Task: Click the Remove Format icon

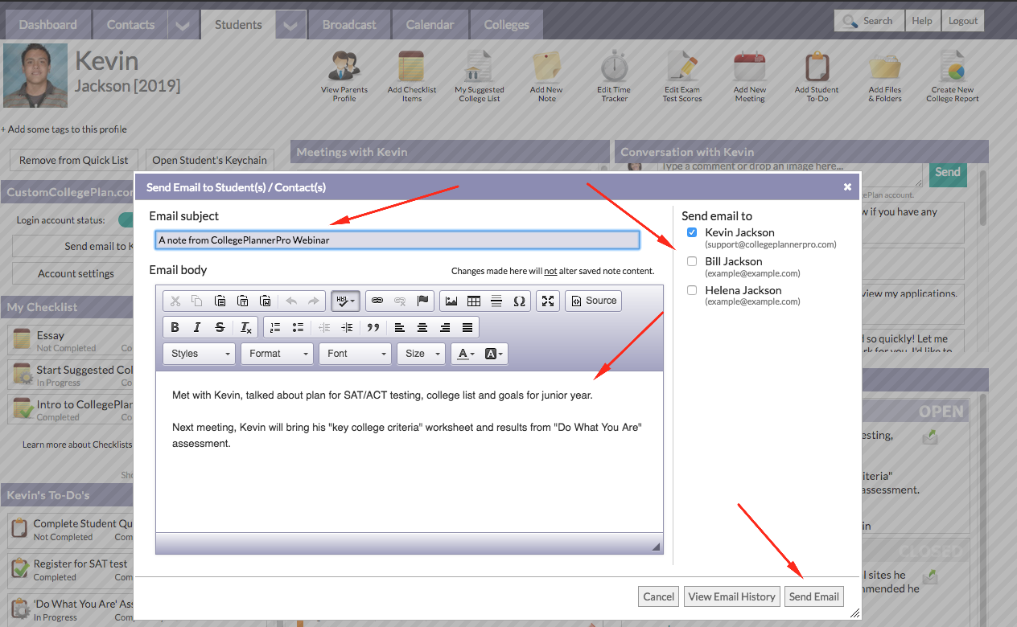Action: (x=246, y=327)
